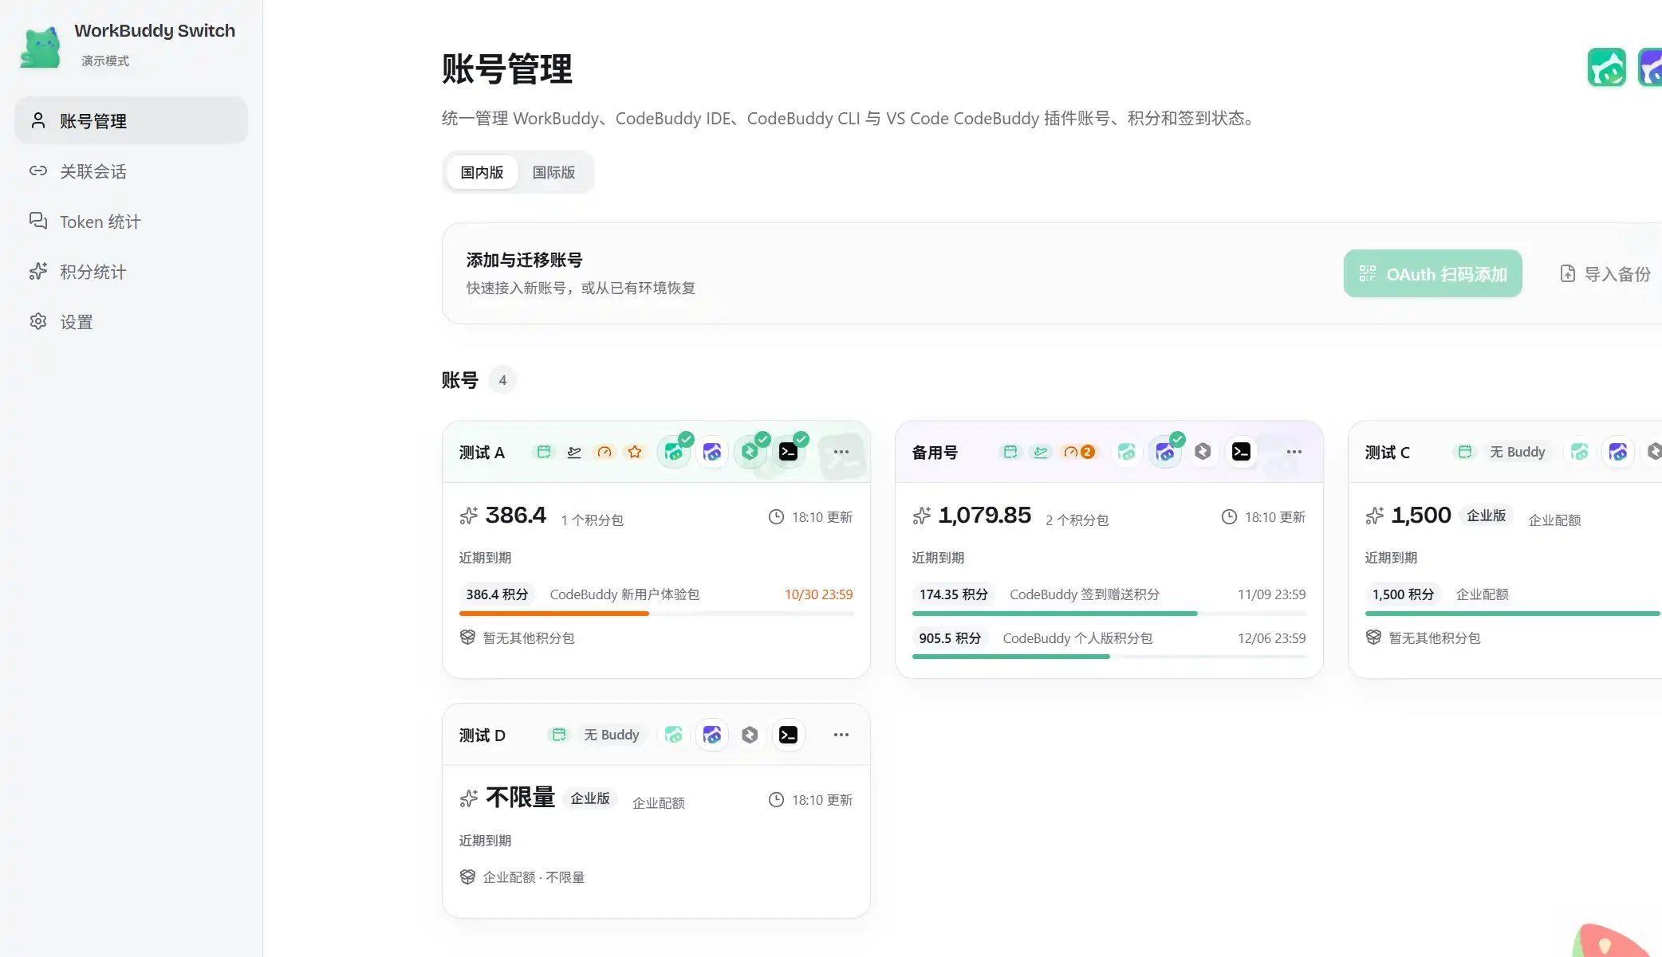Click the gauge icon on 测试 A card
This screenshot has height=957, width=1662.
(605, 452)
